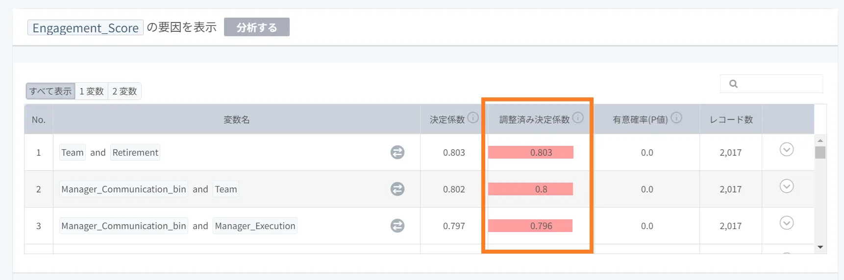Show info for 有意確率(P値) column
Image resolution: width=844 pixels, height=280 pixels.
point(676,117)
